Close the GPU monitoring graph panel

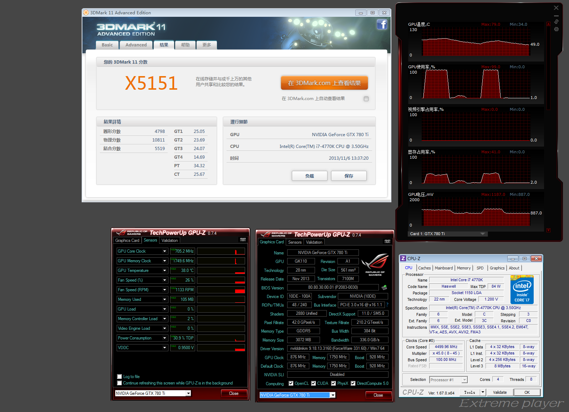coord(556,8)
